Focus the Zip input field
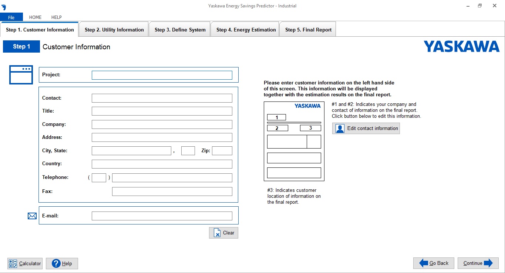This screenshot has height=273, width=505. (x=222, y=151)
